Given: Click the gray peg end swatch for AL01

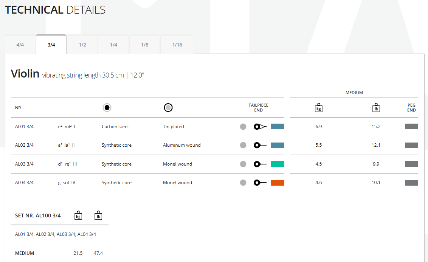Looking at the screenshot, I should (x=411, y=126).
